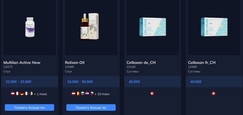Click the France flag under Multilan Active New
243x115 pixels.
tap(17, 93)
